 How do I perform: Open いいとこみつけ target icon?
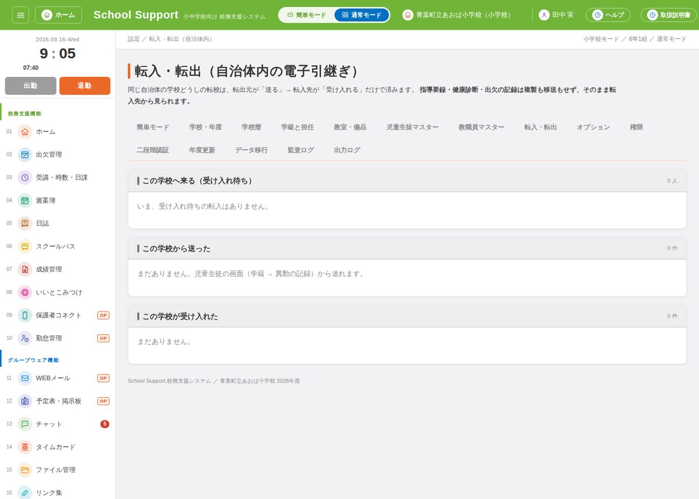(25, 292)
